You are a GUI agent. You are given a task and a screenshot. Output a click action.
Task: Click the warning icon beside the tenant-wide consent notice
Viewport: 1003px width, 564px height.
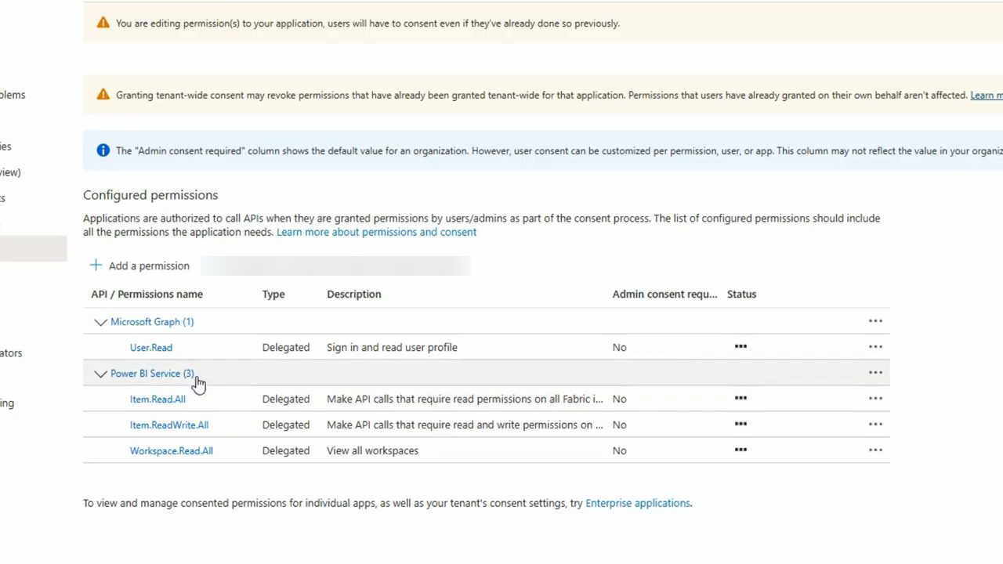(x=103, y=95)
